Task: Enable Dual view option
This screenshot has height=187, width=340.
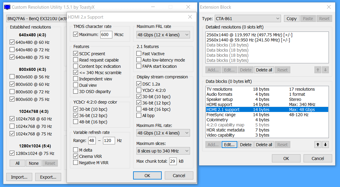Action: [x=76, y=85]
